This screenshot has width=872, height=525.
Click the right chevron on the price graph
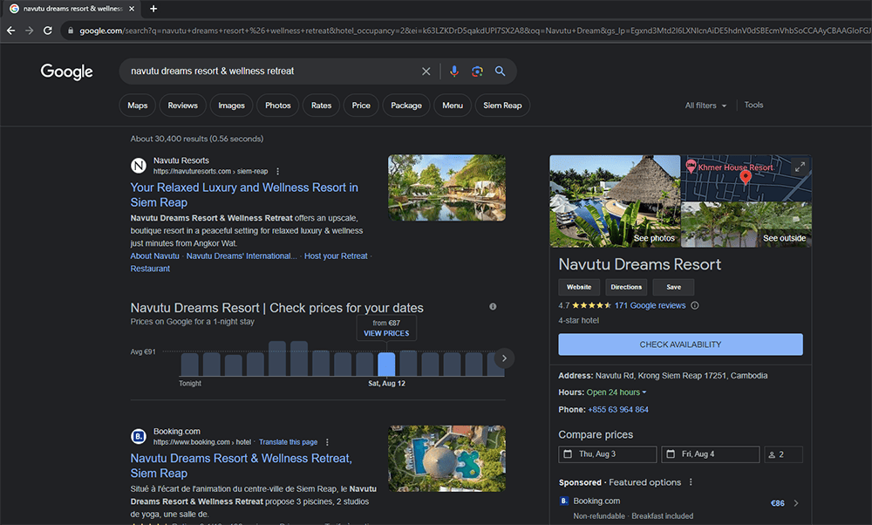click(504, 358)
